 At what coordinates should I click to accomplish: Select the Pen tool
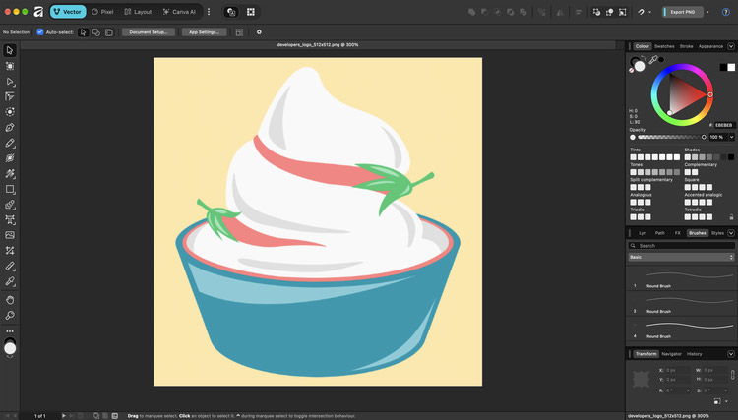click(x=10, y=128)
